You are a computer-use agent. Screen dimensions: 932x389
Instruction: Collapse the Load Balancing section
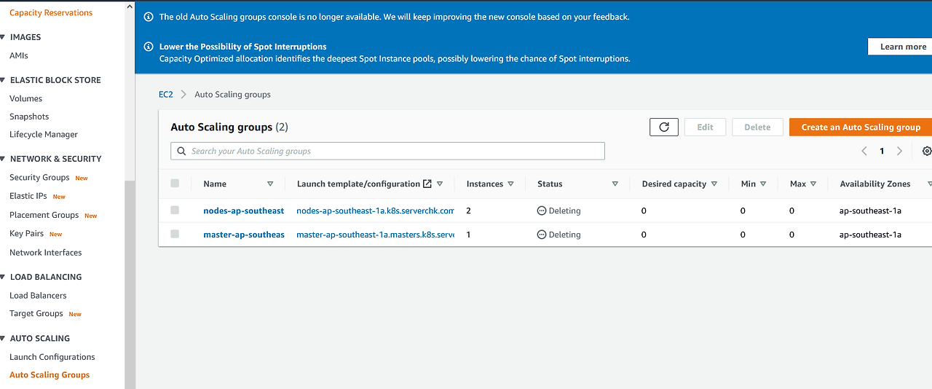coord(4,277)
